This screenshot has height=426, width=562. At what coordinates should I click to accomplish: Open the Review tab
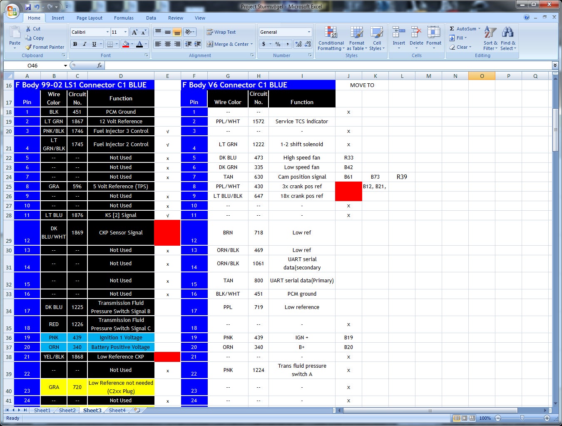point(176,18)
